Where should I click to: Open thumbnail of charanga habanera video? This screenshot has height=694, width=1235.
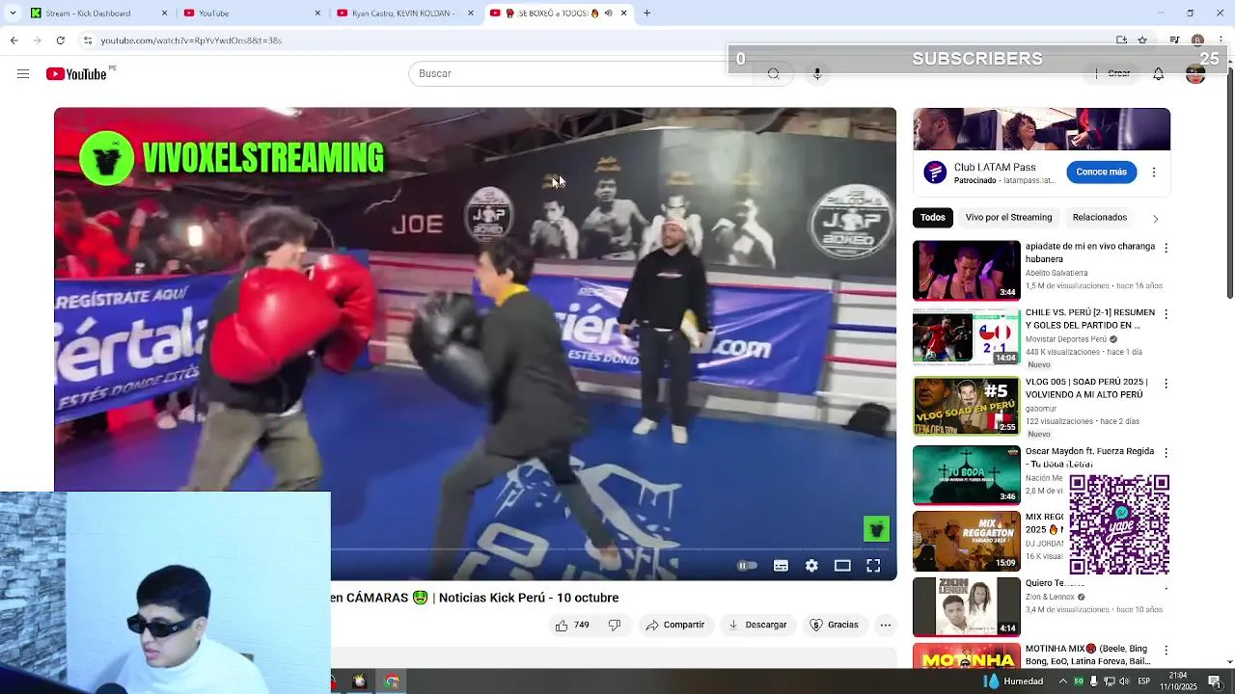point(966,271)
